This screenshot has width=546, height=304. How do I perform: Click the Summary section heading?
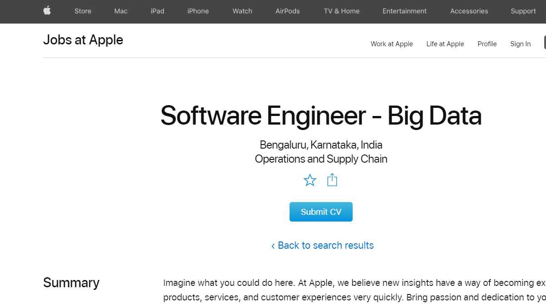(x=71, y=283)
